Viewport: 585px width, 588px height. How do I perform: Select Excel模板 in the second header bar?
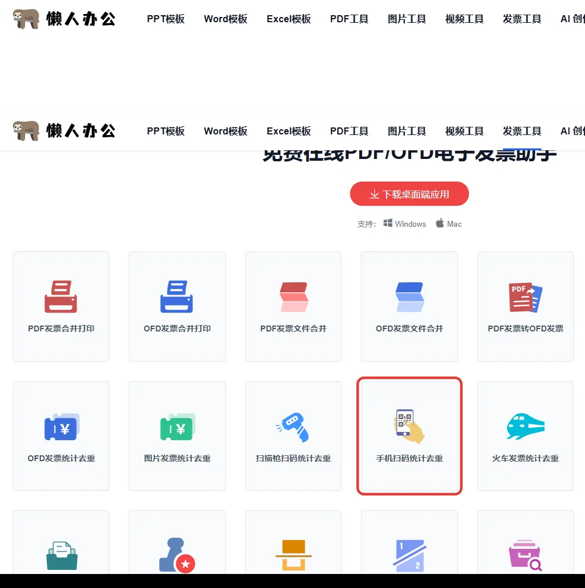(288, 131)
